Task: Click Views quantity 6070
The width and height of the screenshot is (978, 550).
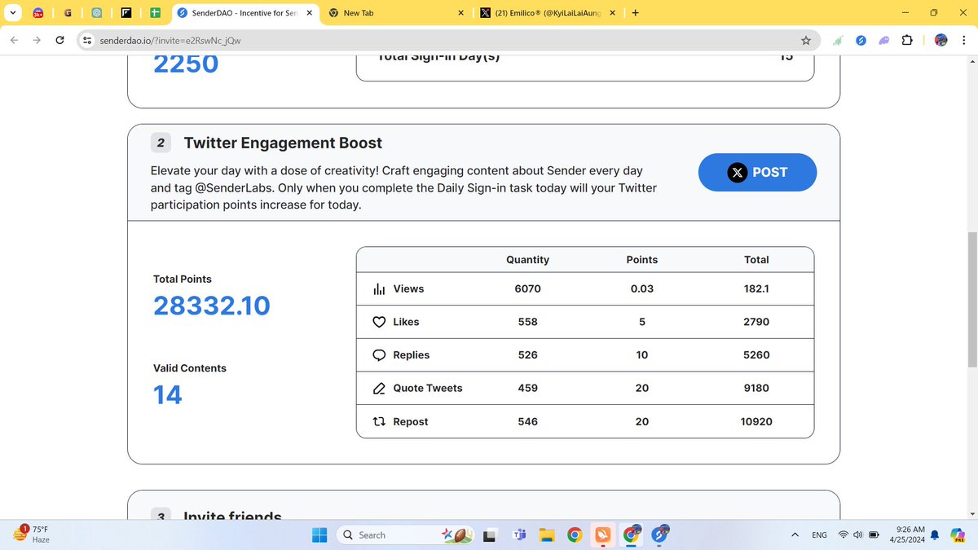Action: [x=527, y=289]
